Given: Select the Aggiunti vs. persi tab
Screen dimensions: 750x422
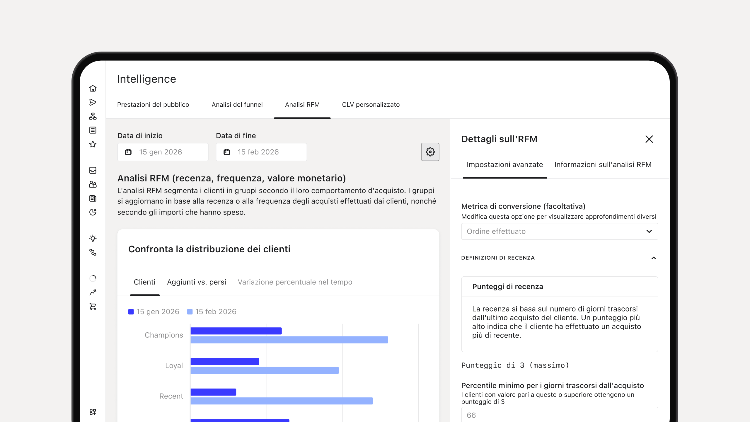Looking at the screenshot, I should click(x=196, y=282).
